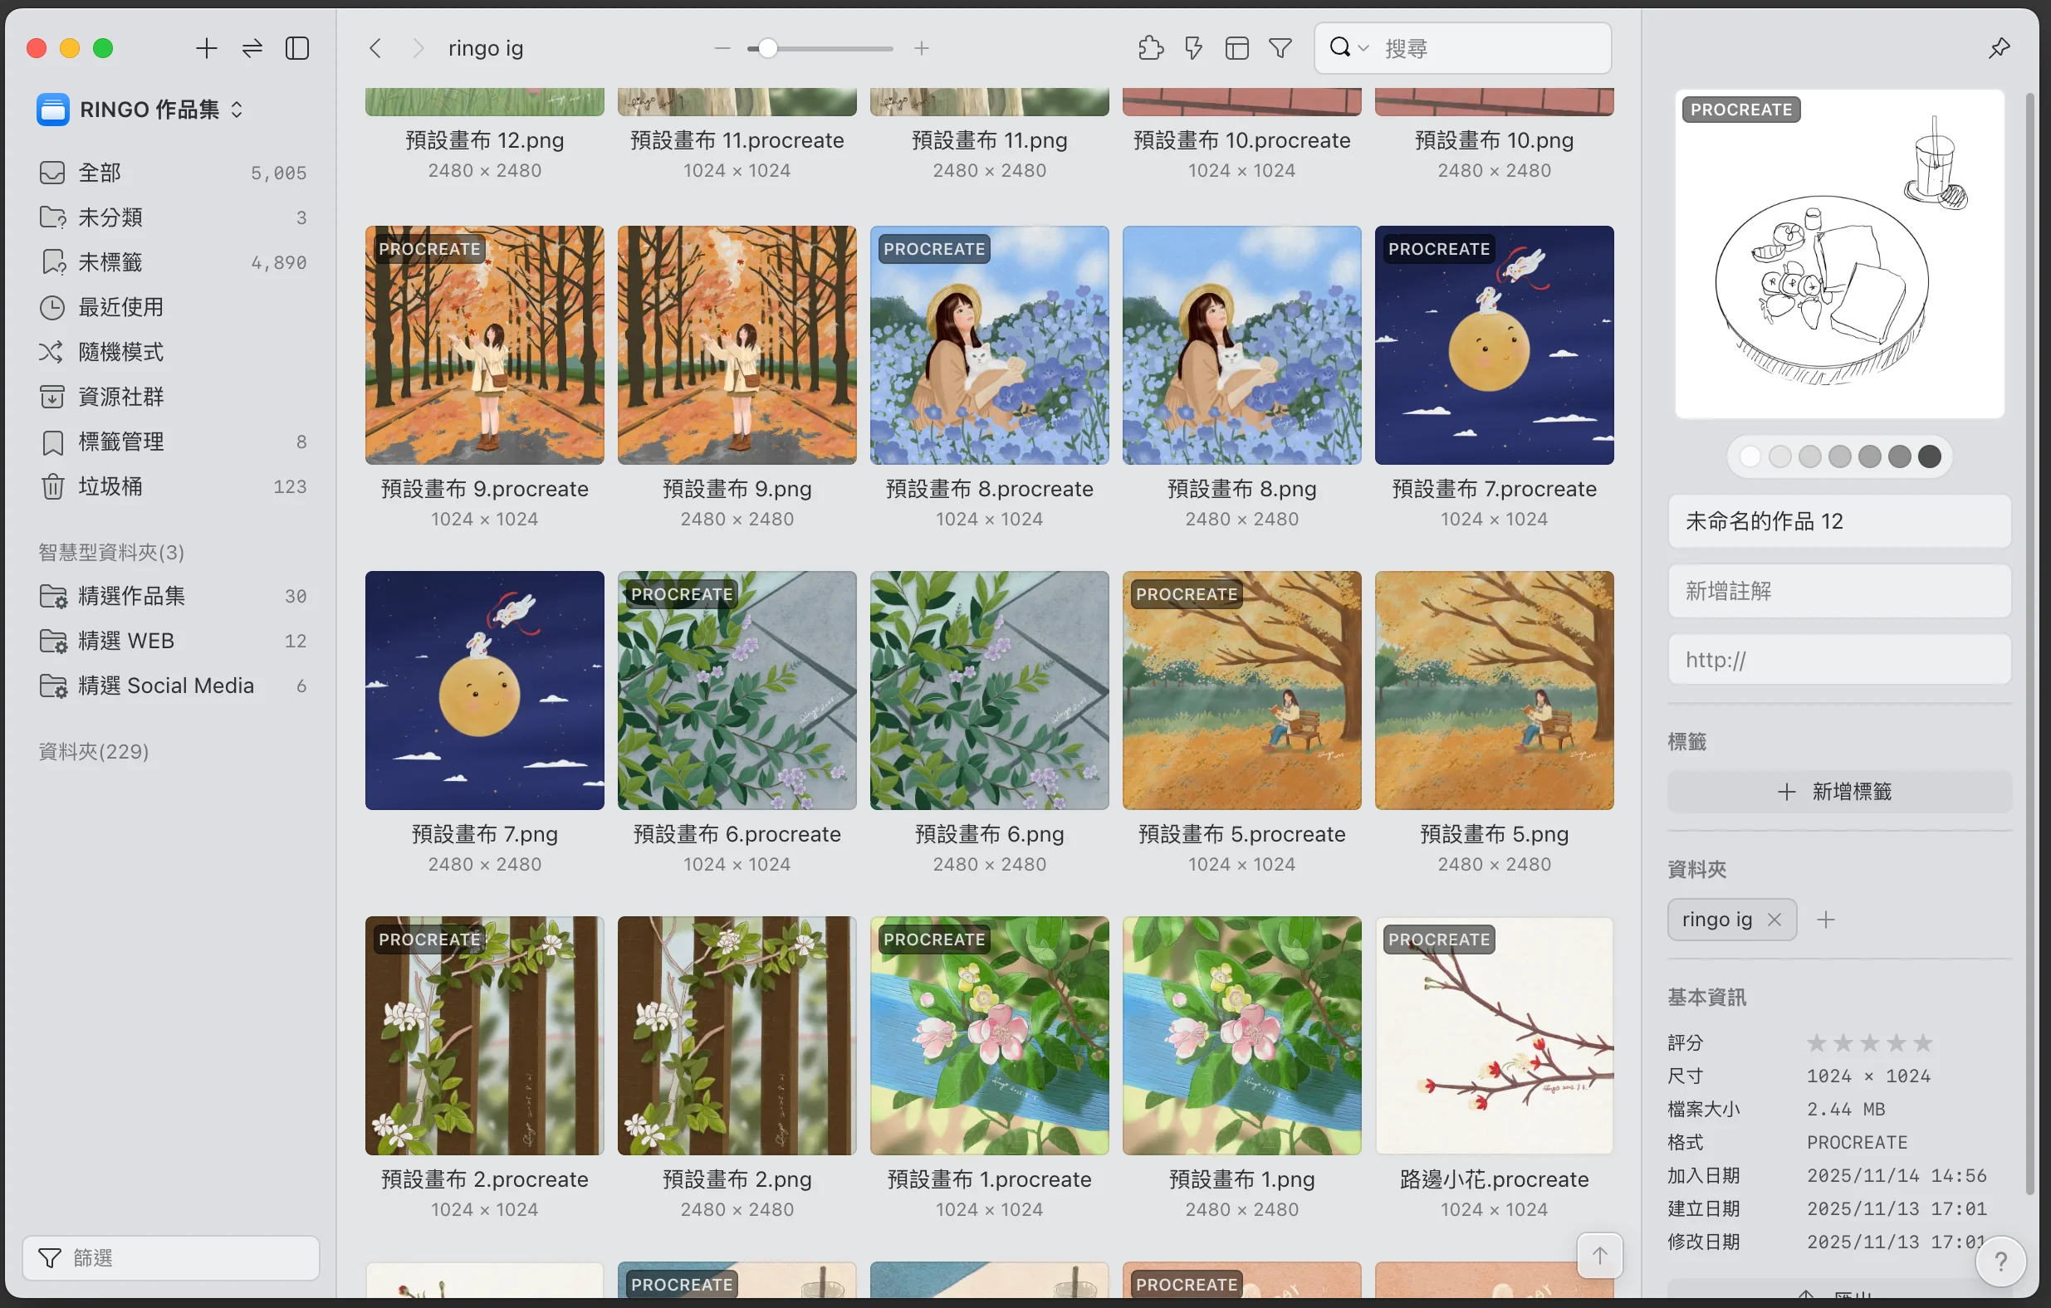Click the 新增標籤 button
2051x1308 pixels.
(1838, 791)
